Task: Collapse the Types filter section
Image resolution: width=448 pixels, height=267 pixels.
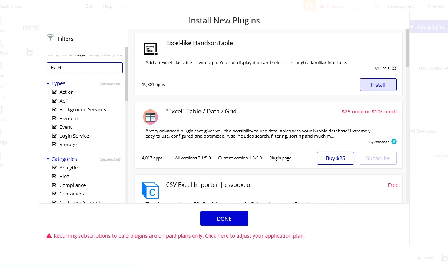Action: 48,83
